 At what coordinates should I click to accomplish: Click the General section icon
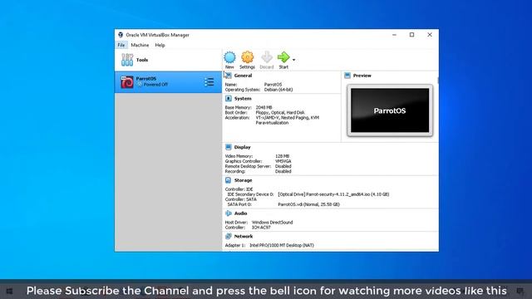[x=229, y=76]
